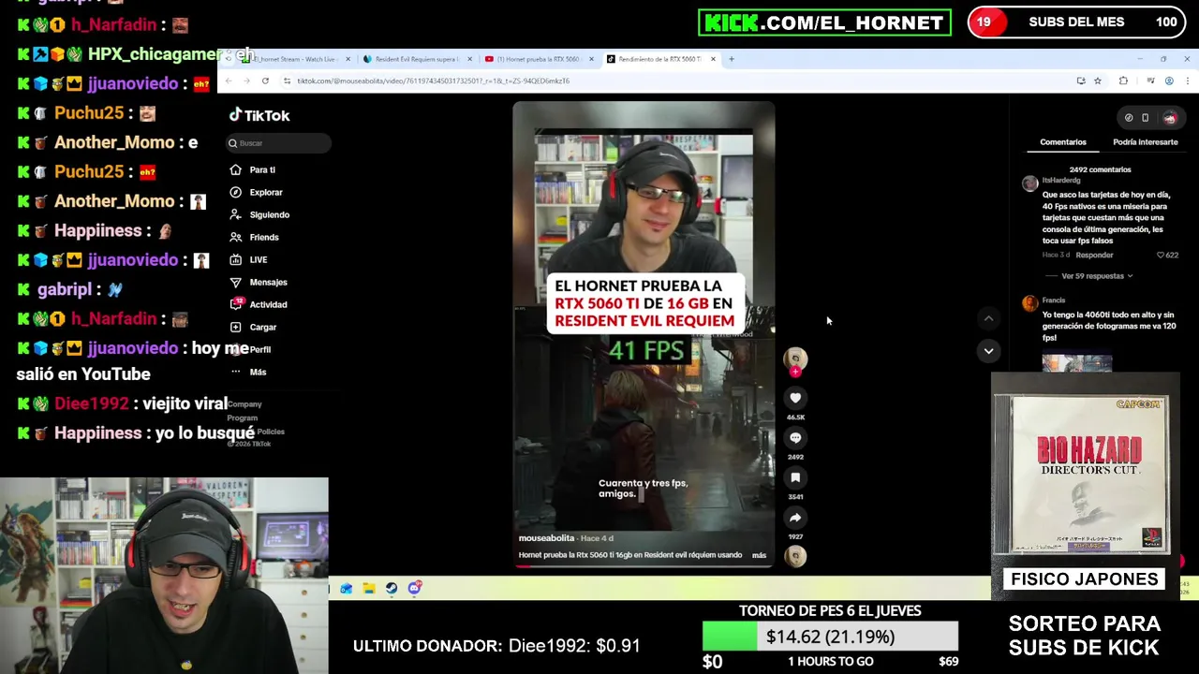
Task: Open Perfil in TikTok sidebar
Action: [x=259, y=349]
